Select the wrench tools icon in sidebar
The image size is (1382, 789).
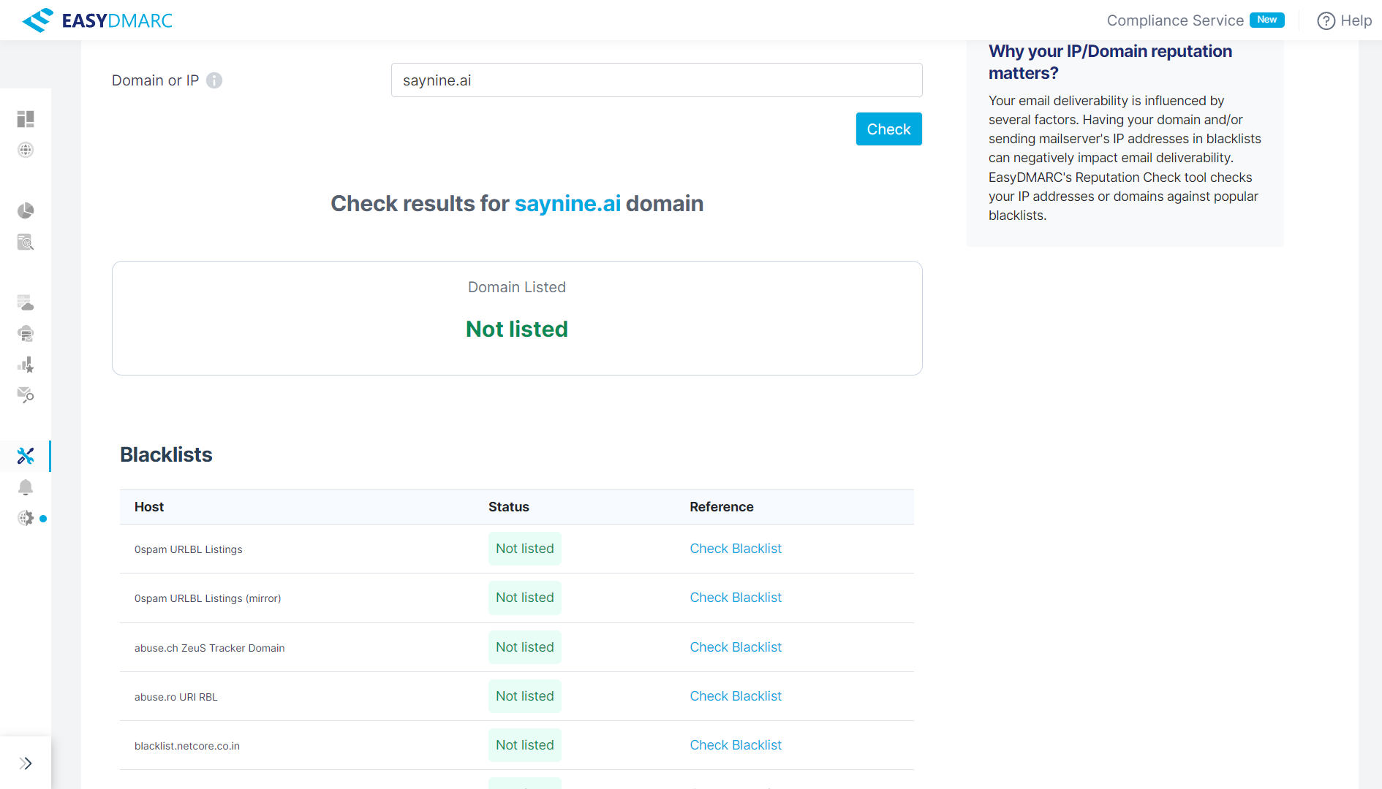(26, 456)
